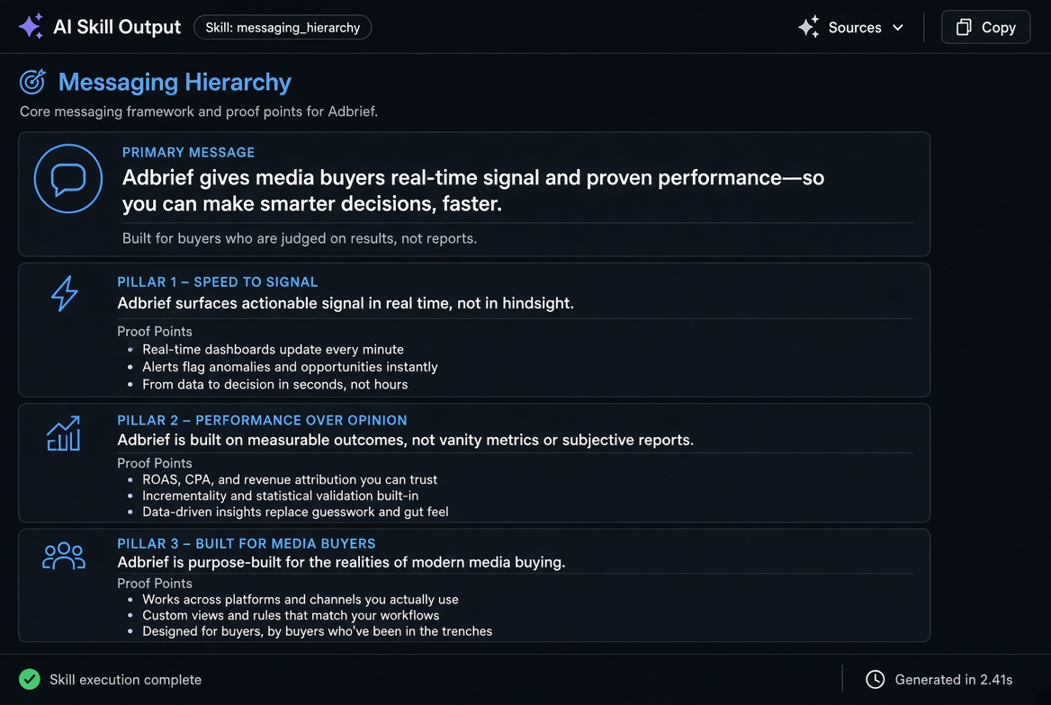Click the people group Pillar 3 icon

(64, 557)
